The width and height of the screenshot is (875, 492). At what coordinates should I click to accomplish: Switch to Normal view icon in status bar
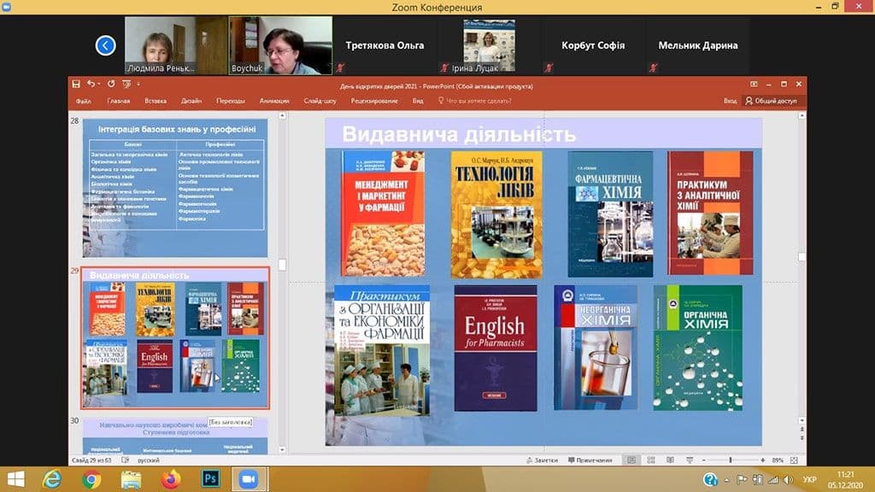point(631,460)
